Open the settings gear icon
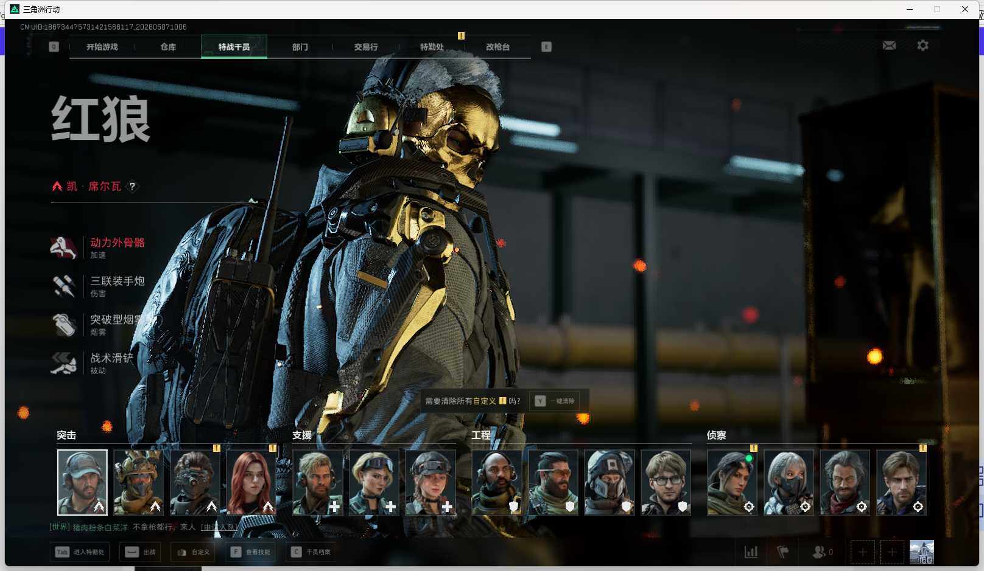 [x=922, y=46]
